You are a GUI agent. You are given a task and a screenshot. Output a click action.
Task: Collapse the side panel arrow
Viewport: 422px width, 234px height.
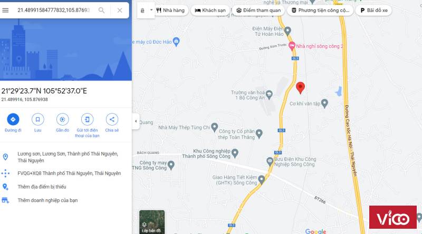click(x=136, y=121)
